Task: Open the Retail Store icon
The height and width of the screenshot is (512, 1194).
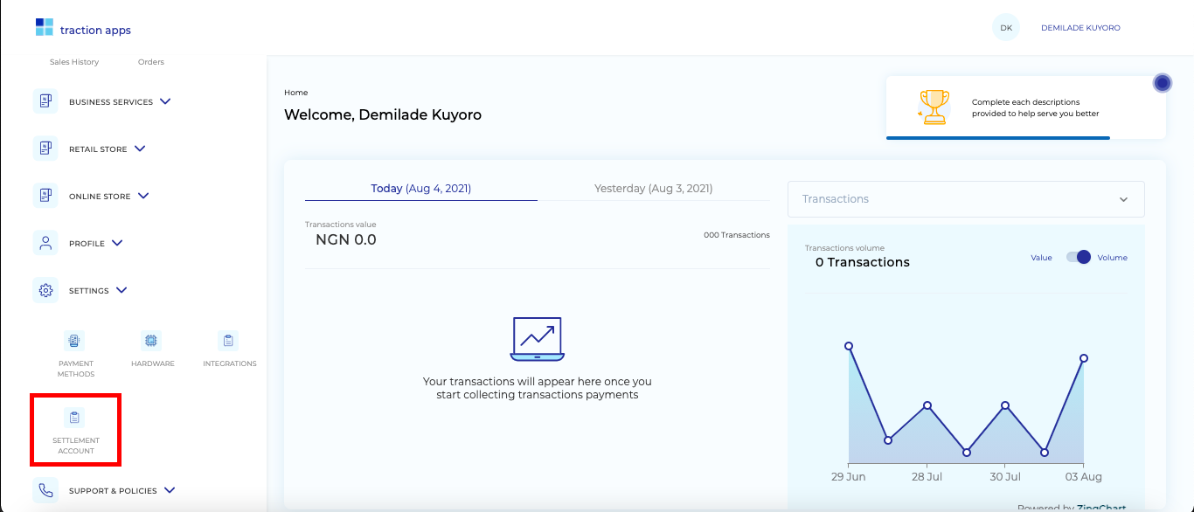Action: click(x=45, y=148)
